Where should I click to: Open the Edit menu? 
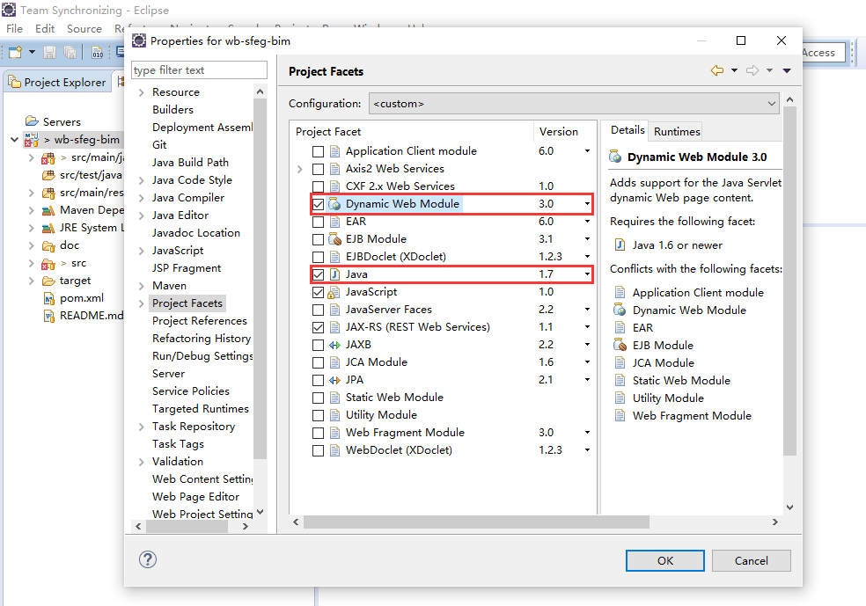(x=45, y=28)
